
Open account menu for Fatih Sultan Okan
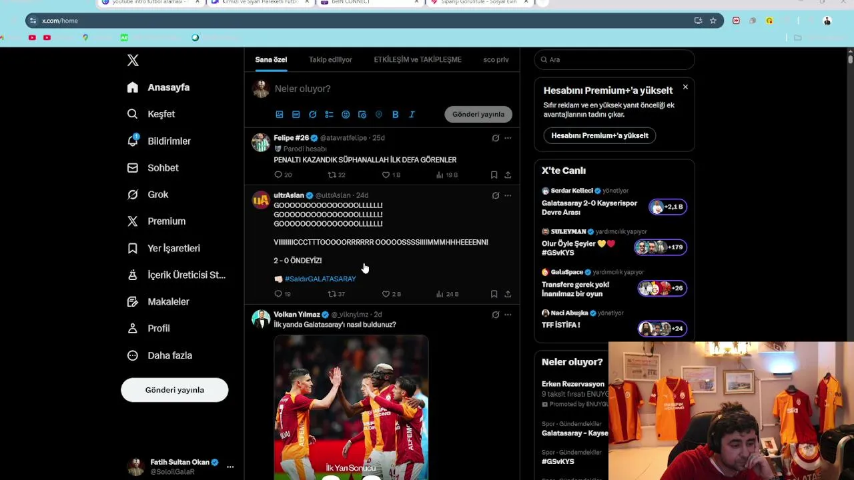tap(180, 467)
